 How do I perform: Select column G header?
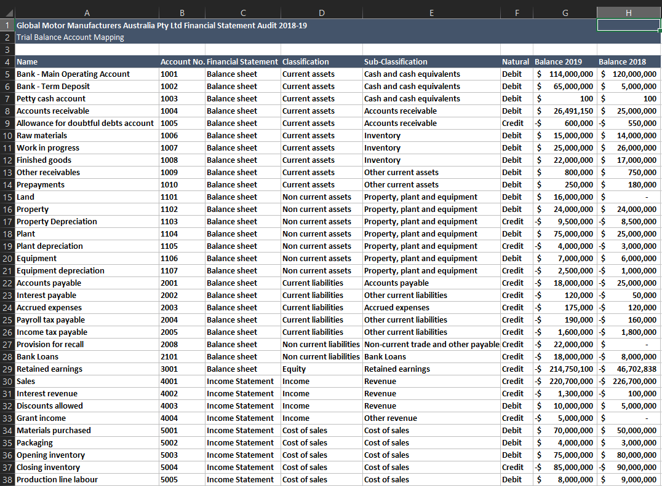(x=565, y=13)
